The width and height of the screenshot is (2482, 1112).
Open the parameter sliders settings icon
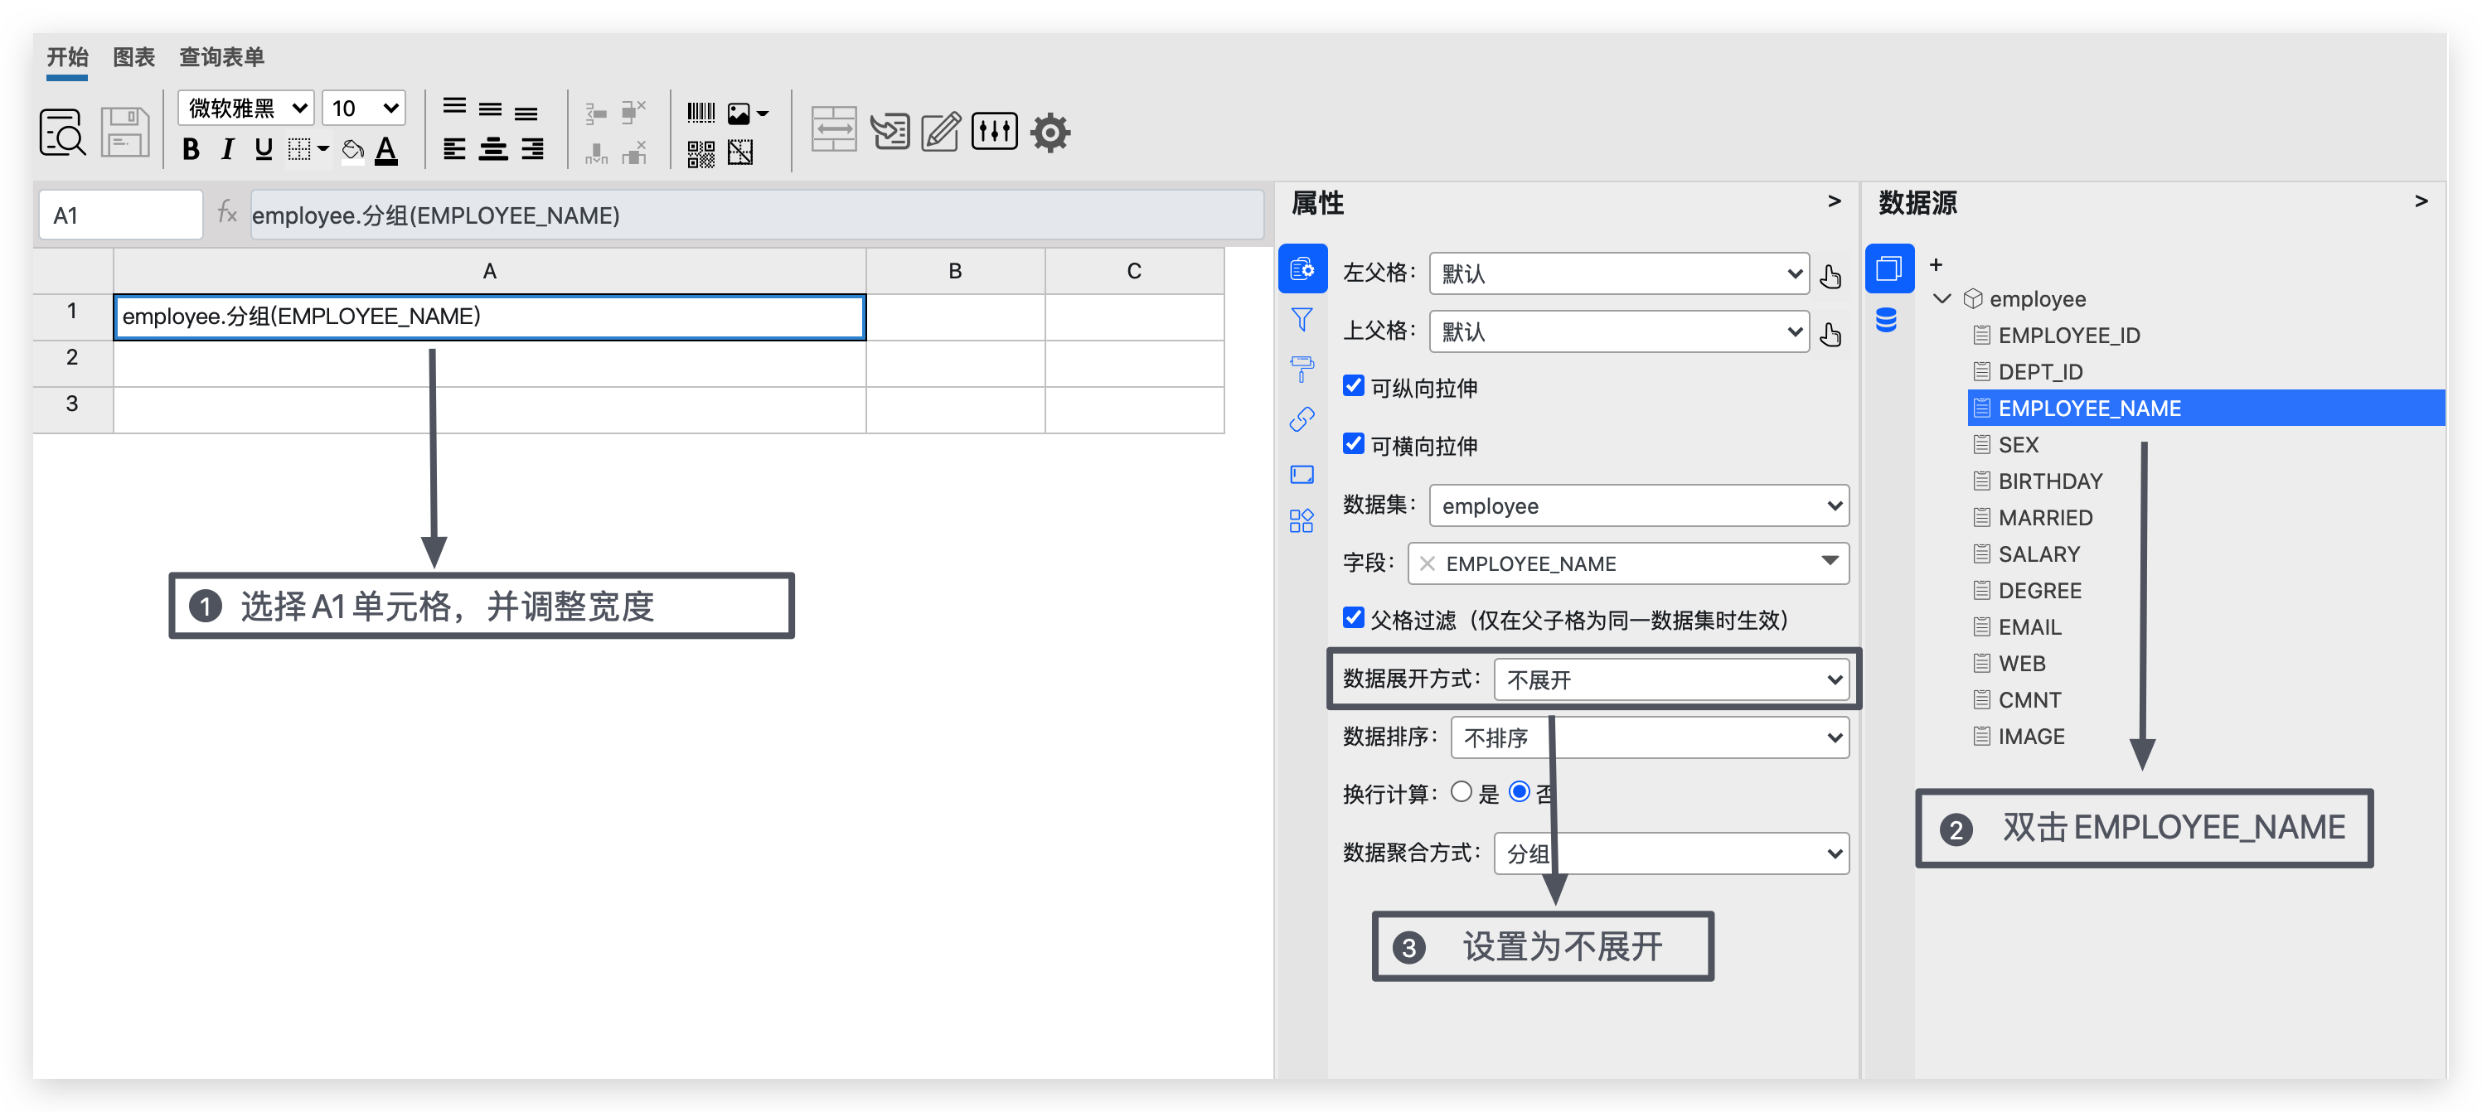[994, 130]
